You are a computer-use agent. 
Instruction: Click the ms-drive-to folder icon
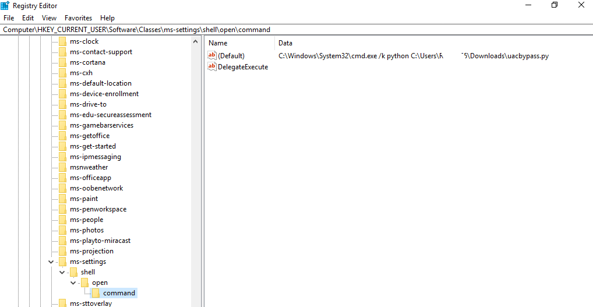62,105
